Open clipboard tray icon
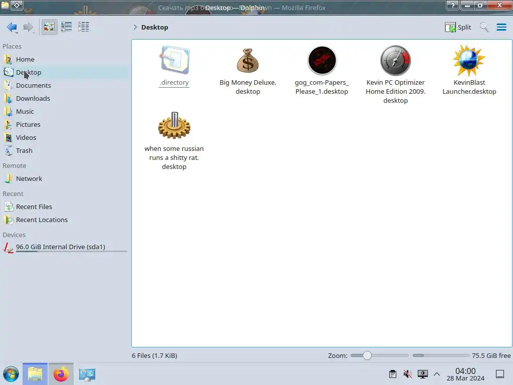Screen dimensions: 513x385 click(393, 374)
